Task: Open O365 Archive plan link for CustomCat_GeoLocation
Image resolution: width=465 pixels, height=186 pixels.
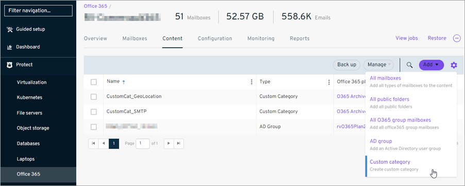Action: 351,97
